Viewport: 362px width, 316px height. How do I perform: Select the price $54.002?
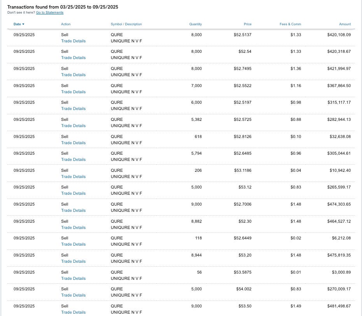pos(244,289)
